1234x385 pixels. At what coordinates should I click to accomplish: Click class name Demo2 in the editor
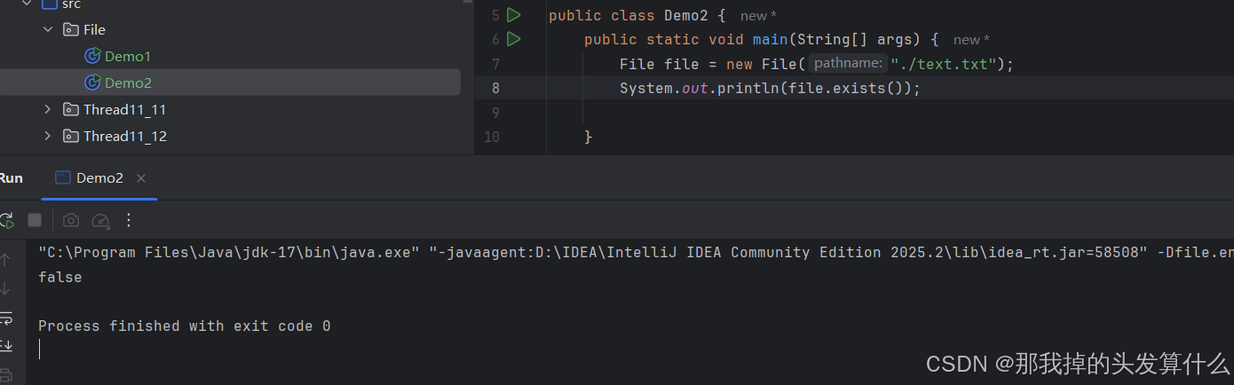(x=684, y=16)
